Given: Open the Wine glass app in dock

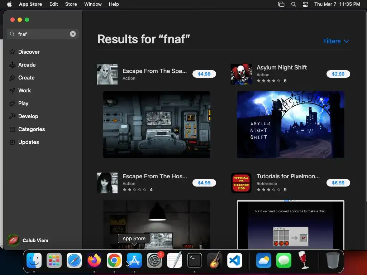Looking at the screenshot, I should coord(304,260).
